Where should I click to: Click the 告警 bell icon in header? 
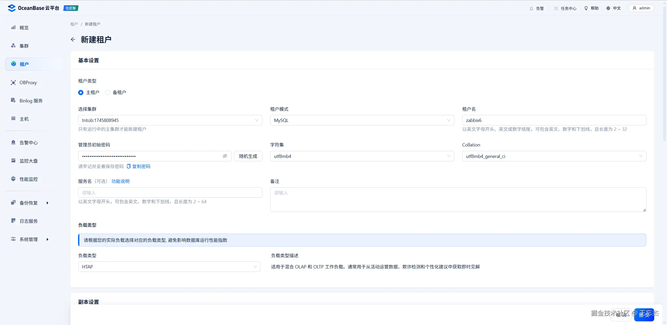coord(531,8)
